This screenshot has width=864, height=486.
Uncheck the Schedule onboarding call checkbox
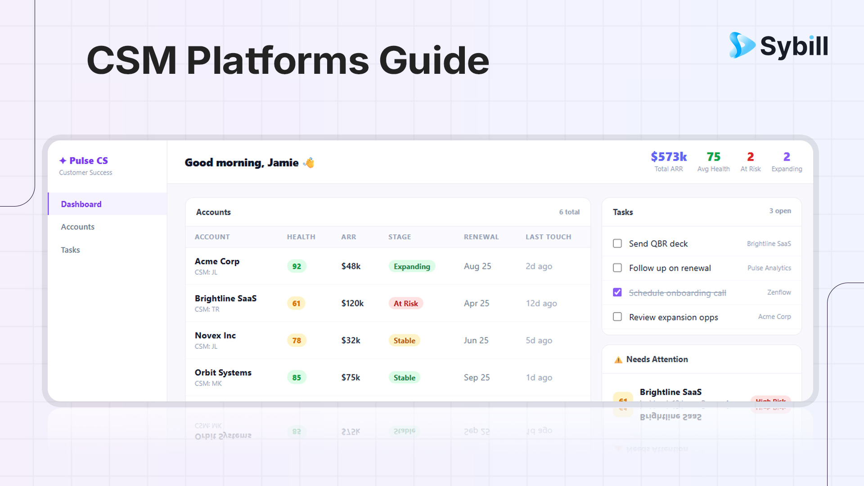(617, 292)
